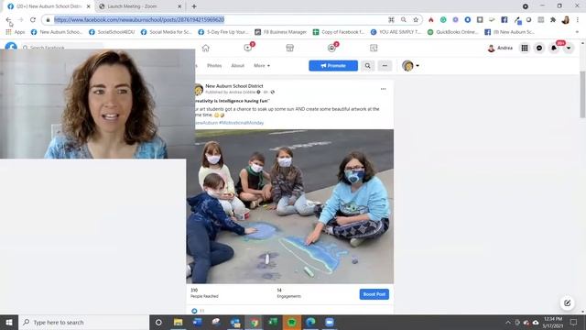The height and width of the screenshot is (330, 586).
Task: Expand Facebook account dropdown arrow
Action: 569,48
